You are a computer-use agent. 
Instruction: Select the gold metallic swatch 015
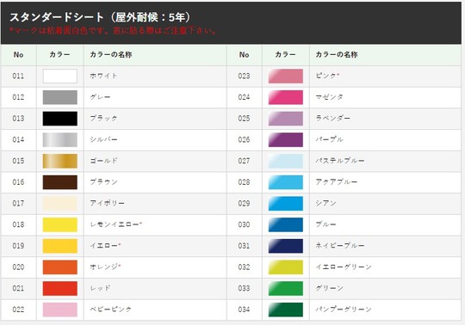click(x=60, y=161)
